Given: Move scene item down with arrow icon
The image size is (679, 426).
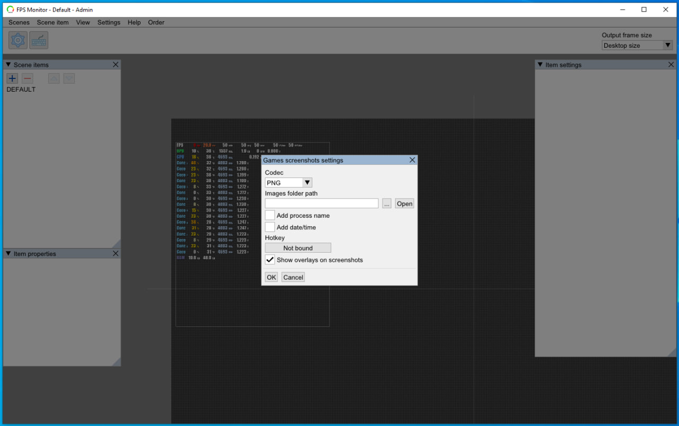Looking at the screenshot, I should pos(69,78).
